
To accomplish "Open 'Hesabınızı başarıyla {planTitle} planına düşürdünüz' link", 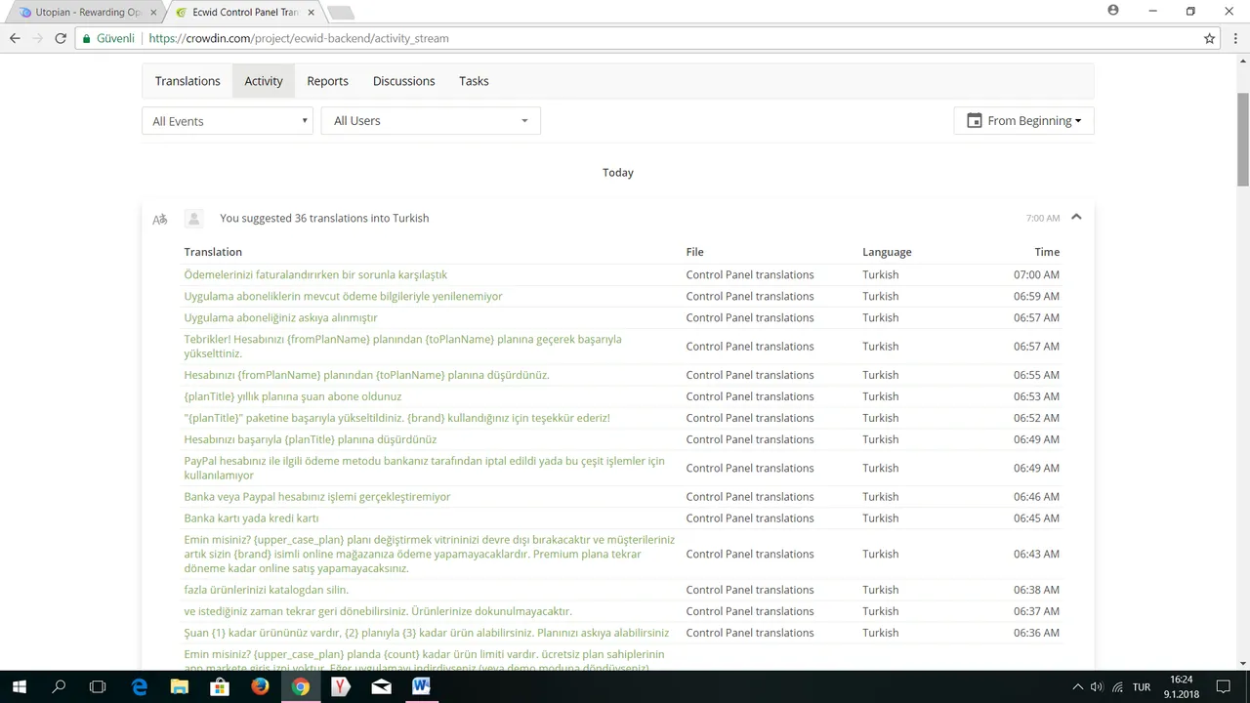I will (x=311, y=439).
